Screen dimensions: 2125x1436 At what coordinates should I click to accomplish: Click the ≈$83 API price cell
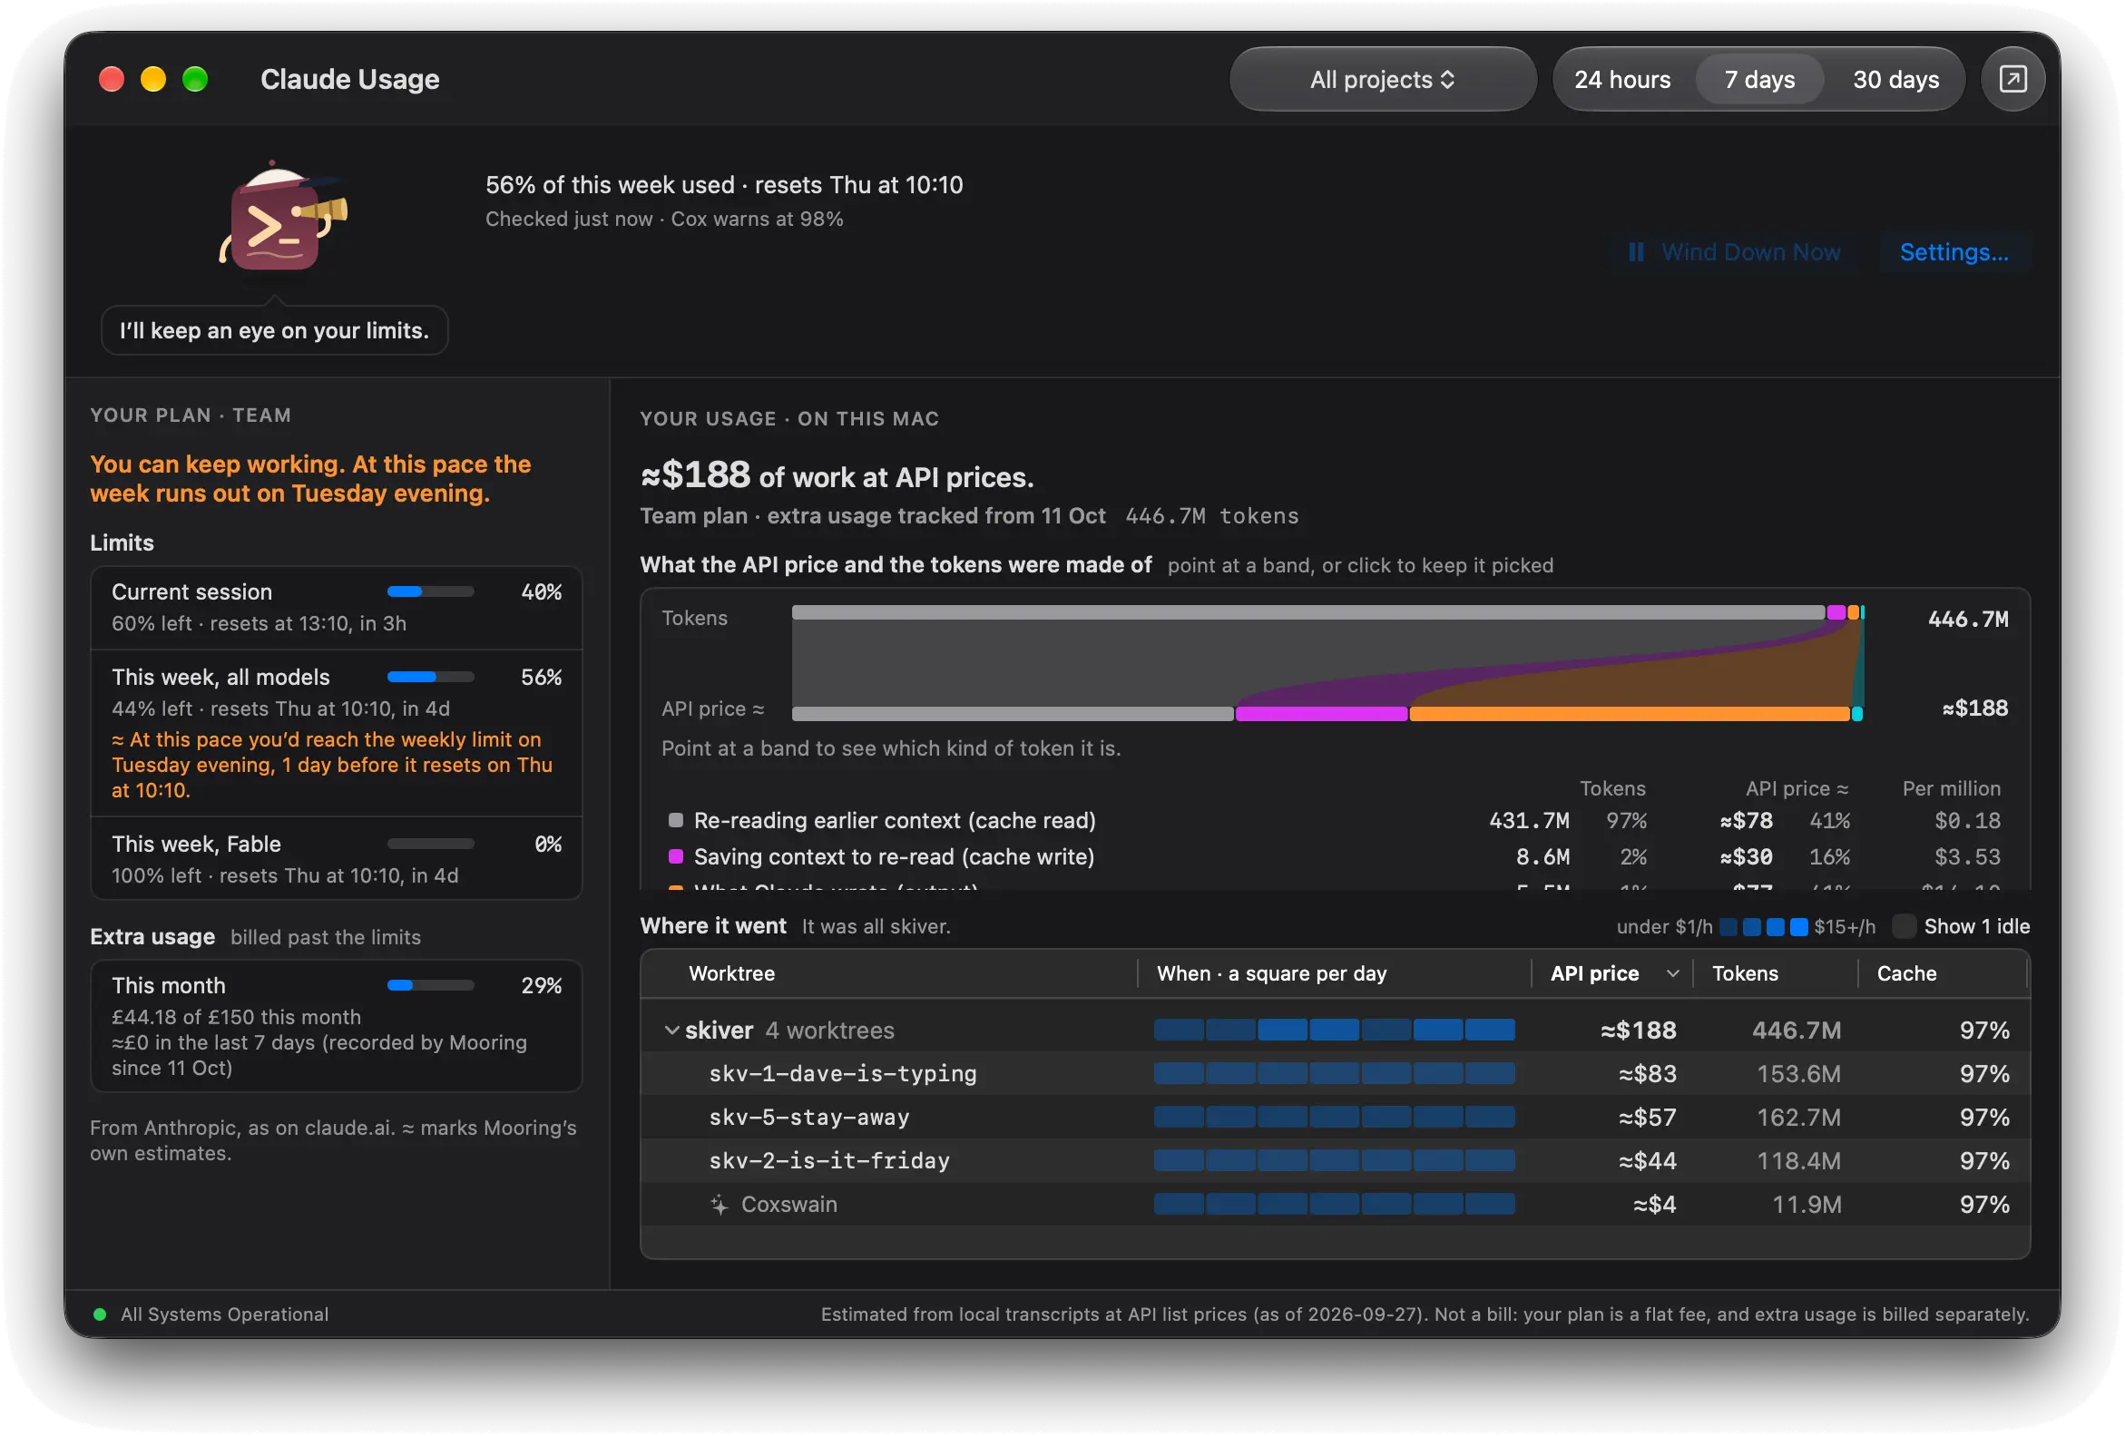1647,1074
